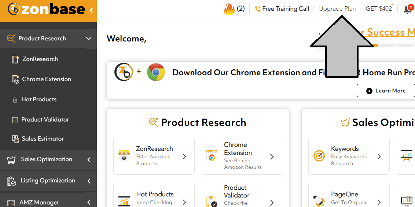Click the AMZ Manager store icon
Viewport: 415px width, 207px height.
tap(11, 203)
